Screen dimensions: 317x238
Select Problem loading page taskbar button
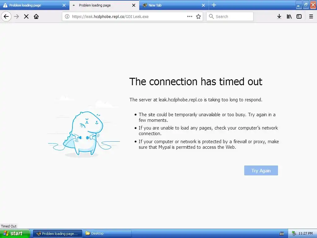tap(57, 234)
